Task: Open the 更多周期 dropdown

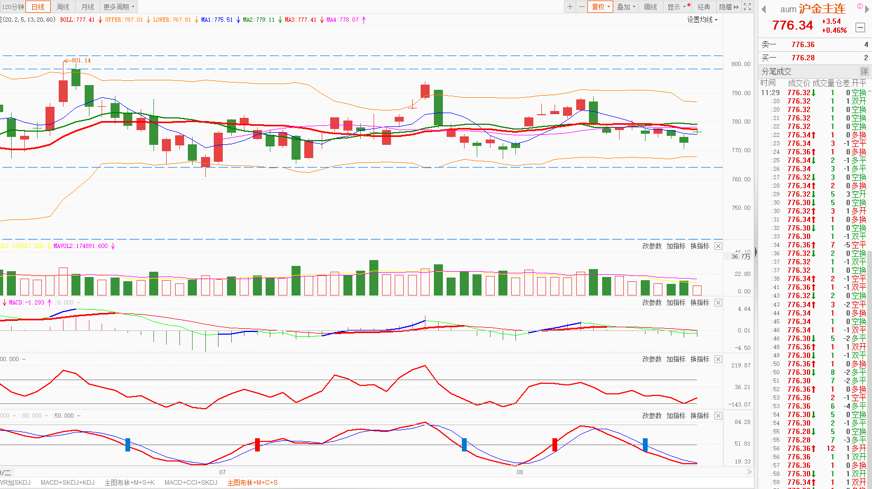Action: [119, 7]
